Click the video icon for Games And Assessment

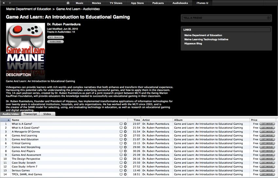(x=121, y=155)
